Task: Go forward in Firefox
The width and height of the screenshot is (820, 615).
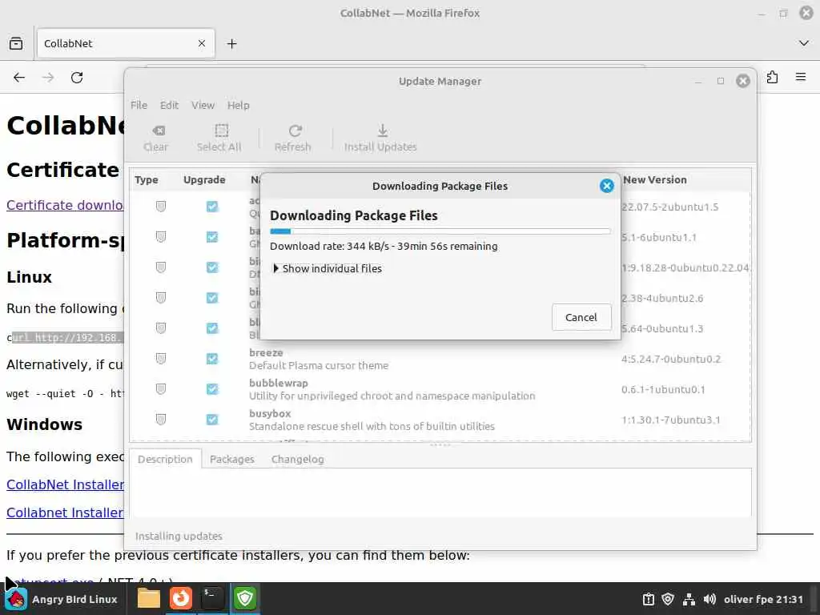Action: pos(48,78)
